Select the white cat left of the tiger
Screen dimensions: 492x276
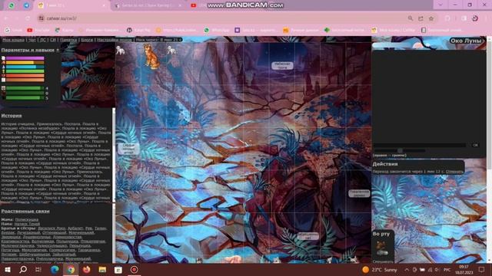pos(120,50)
